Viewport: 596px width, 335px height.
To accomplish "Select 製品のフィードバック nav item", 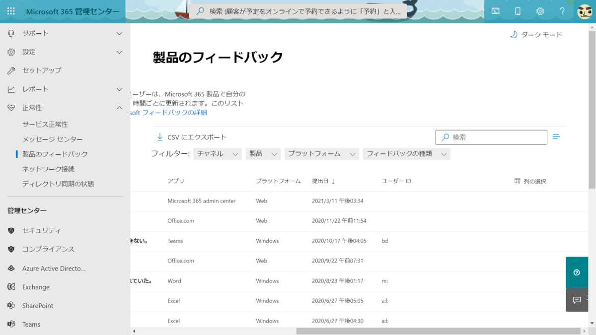I will coord(55,154).
